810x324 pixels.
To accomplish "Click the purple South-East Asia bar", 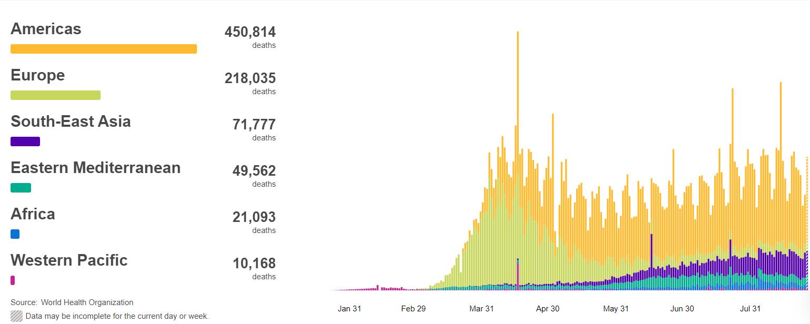I will pos(25,141).
